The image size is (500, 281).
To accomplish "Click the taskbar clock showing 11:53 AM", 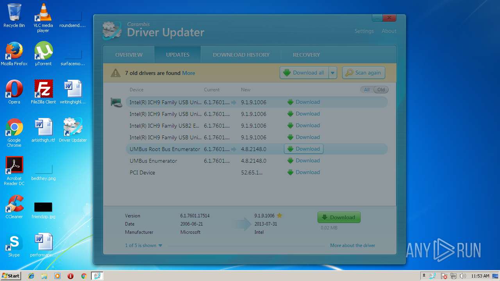I will (x=480, y=276).
